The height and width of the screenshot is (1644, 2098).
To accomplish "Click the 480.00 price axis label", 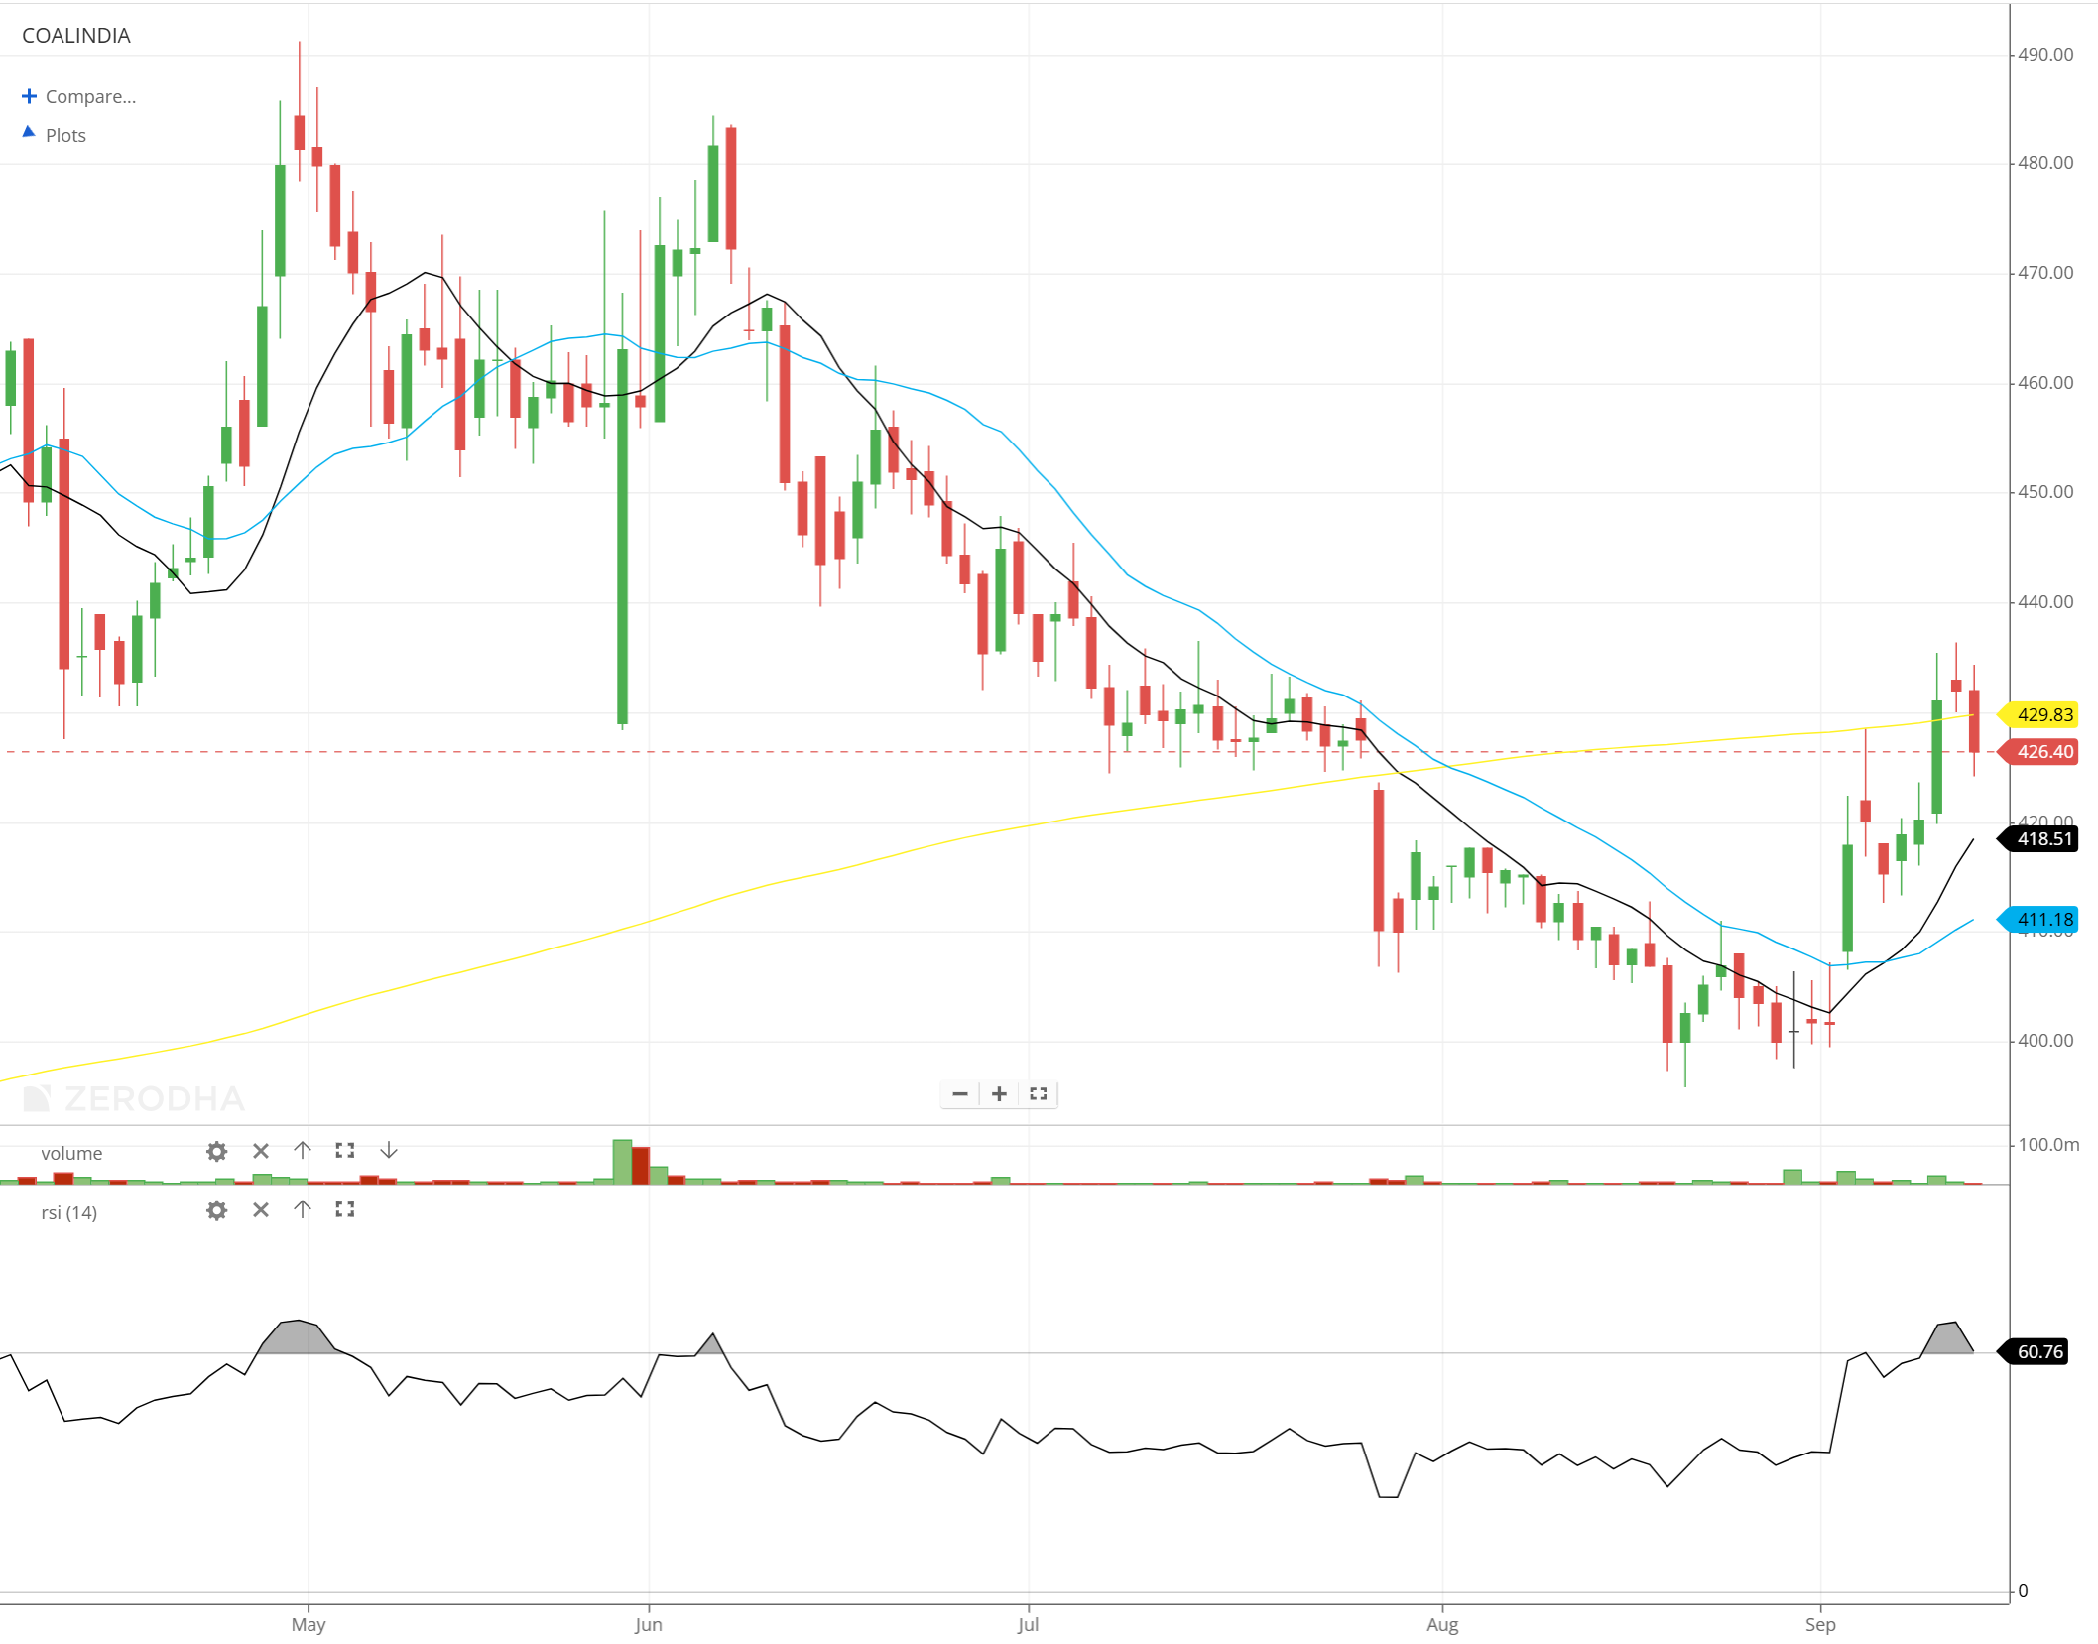I will [x=2045, y=163].
